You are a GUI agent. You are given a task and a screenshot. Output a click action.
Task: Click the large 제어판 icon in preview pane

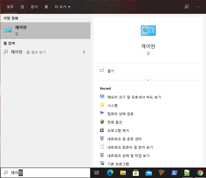pos(148,31)
